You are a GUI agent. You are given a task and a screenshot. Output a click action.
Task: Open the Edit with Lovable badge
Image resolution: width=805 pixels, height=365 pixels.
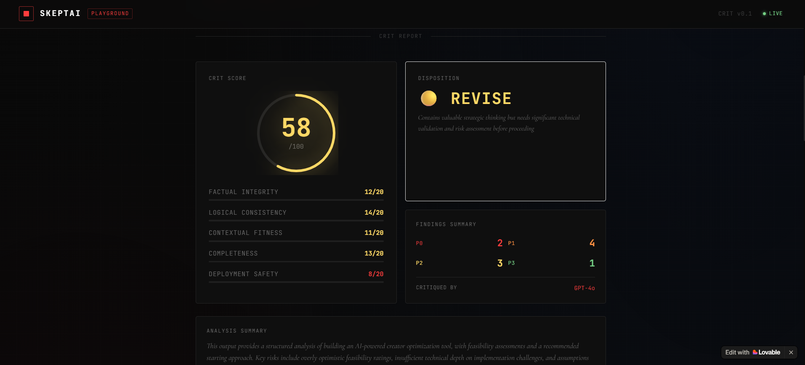(x=752, y=352)
